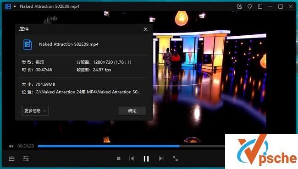Click the duration value 00:47:46
298x169 pixels.
click(44, 70)
